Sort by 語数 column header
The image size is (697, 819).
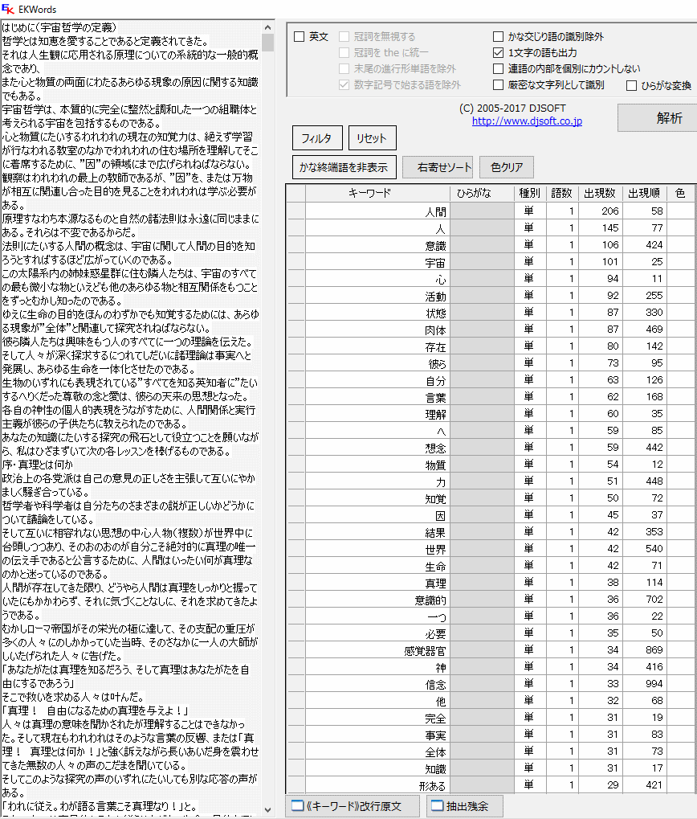562,193
